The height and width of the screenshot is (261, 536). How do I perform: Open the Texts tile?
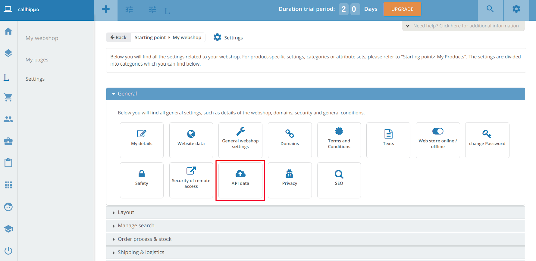click(388, 140)
